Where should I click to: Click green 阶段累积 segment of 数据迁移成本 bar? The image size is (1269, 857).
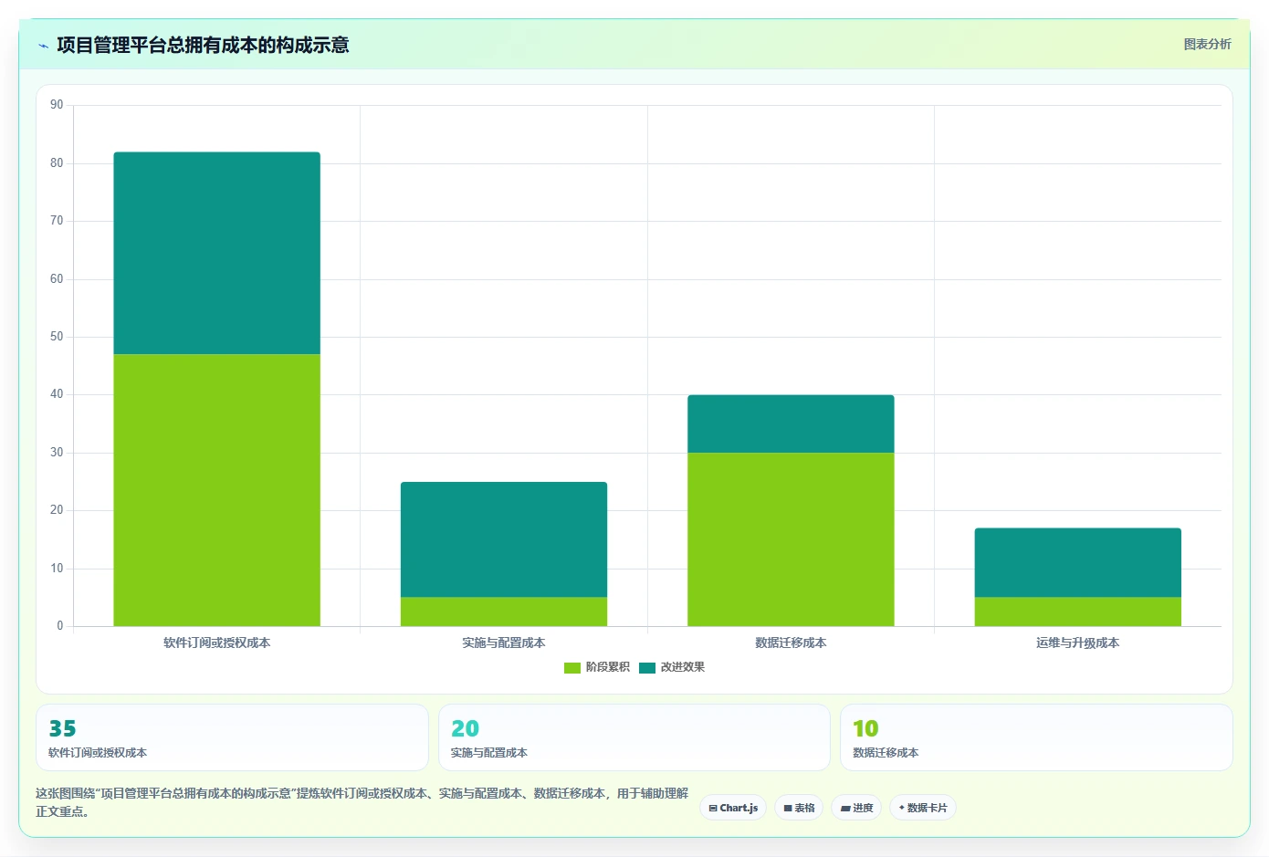[791, 539]
